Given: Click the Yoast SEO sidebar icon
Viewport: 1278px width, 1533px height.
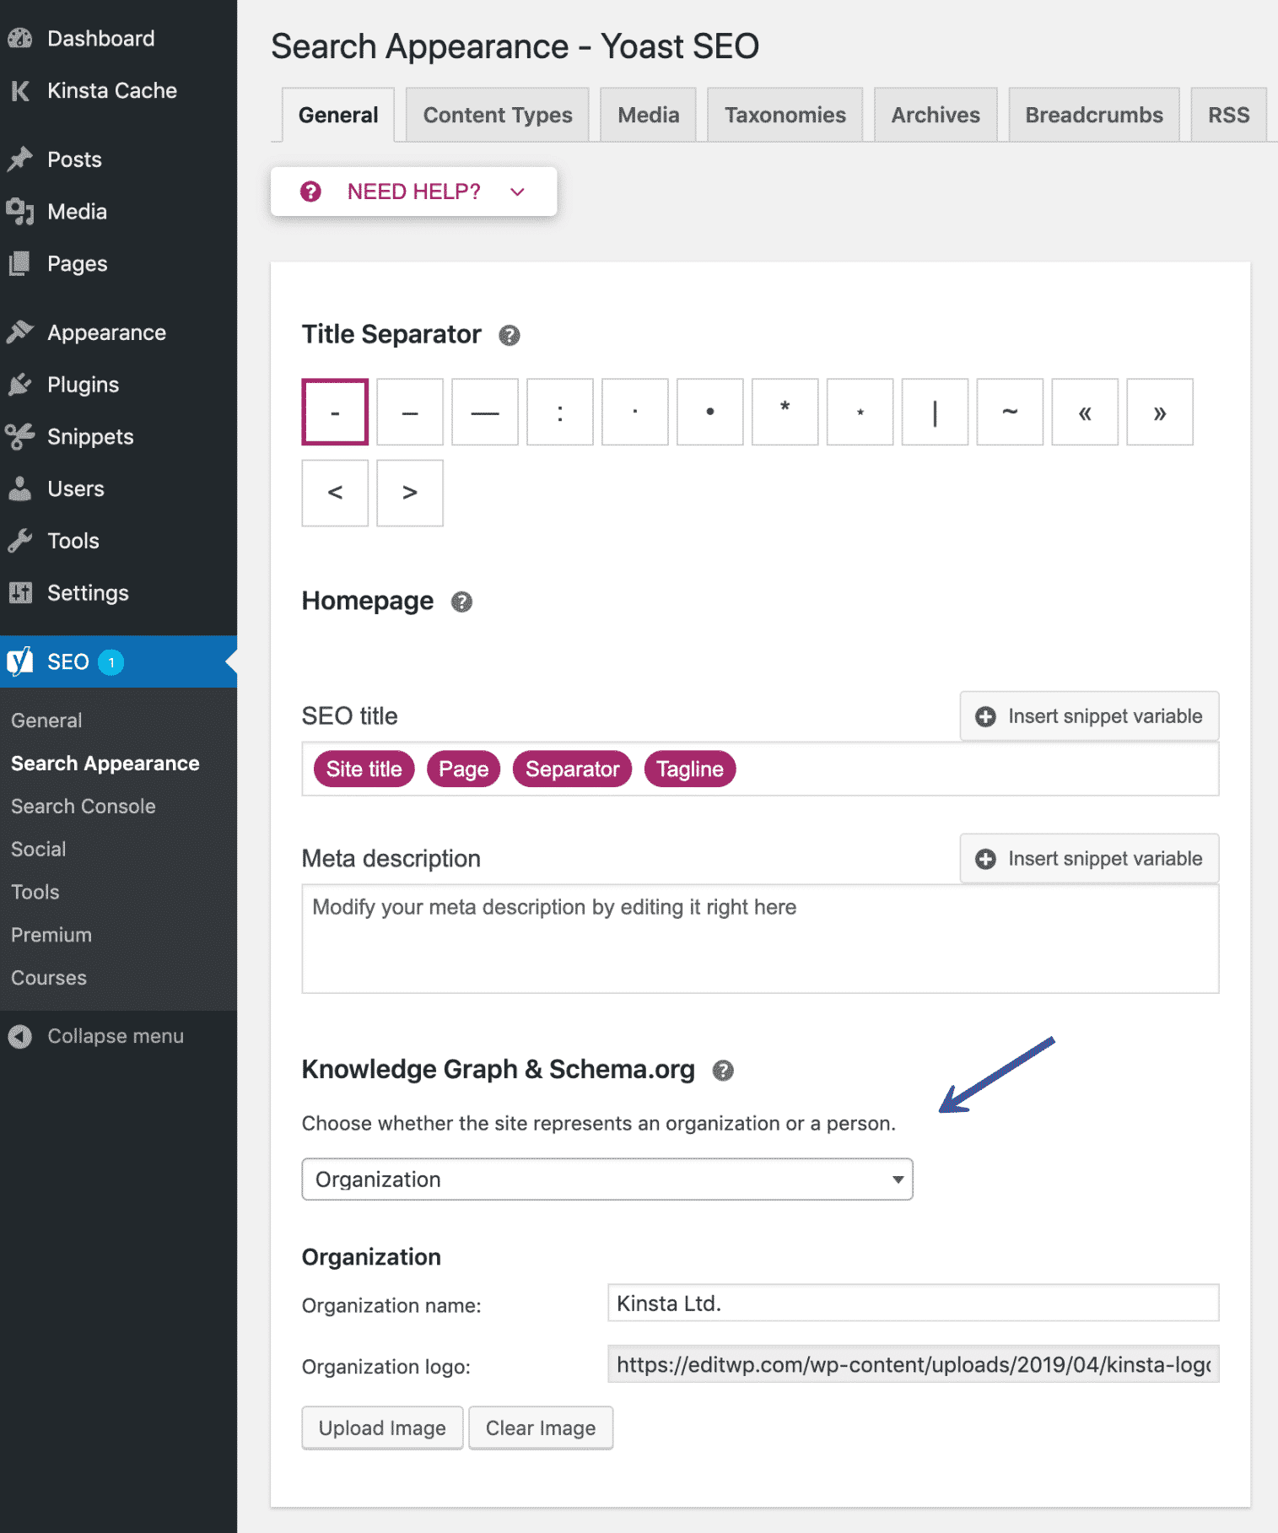Looking at the screenshot, I should [x=20, y=662].
